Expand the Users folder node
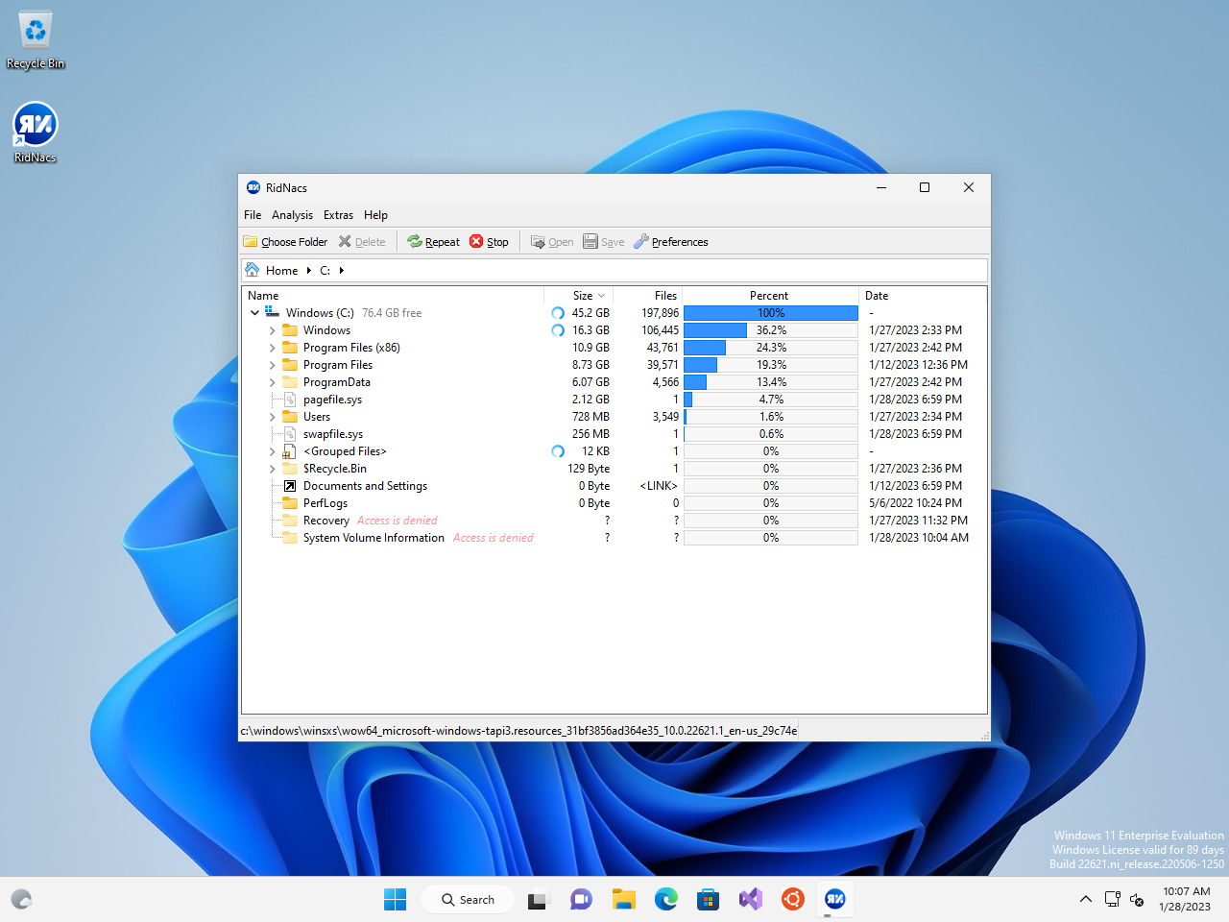Screen dimensions: 1229x922 272,417
